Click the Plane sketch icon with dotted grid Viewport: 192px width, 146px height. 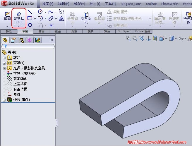tap(61, 12)
